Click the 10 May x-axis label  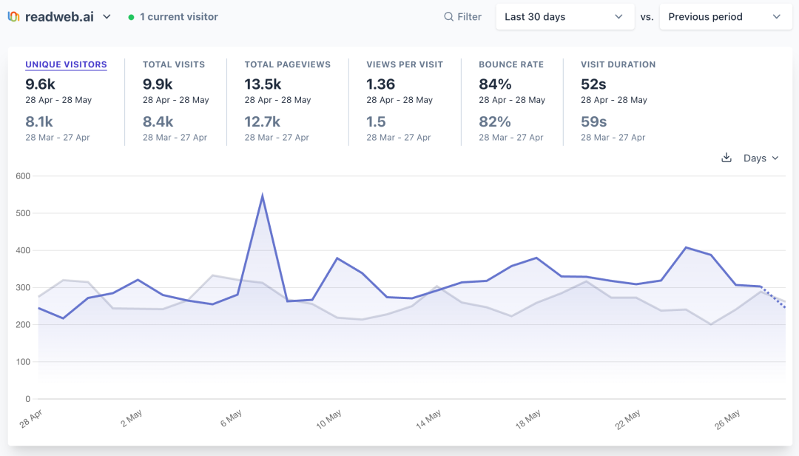[328, 420]
